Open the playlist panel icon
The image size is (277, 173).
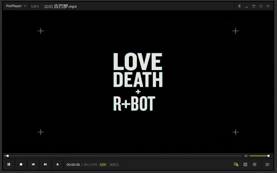coord(245,164)
